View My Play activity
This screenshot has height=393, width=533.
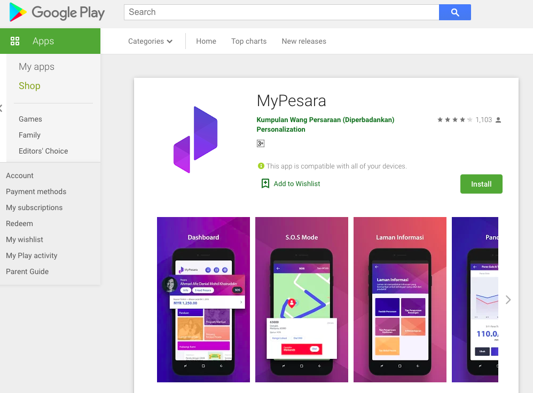tap(32, 255)
